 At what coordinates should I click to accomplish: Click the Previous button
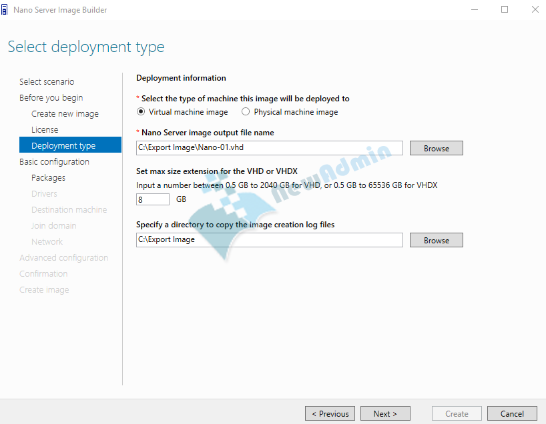(330, 413)
